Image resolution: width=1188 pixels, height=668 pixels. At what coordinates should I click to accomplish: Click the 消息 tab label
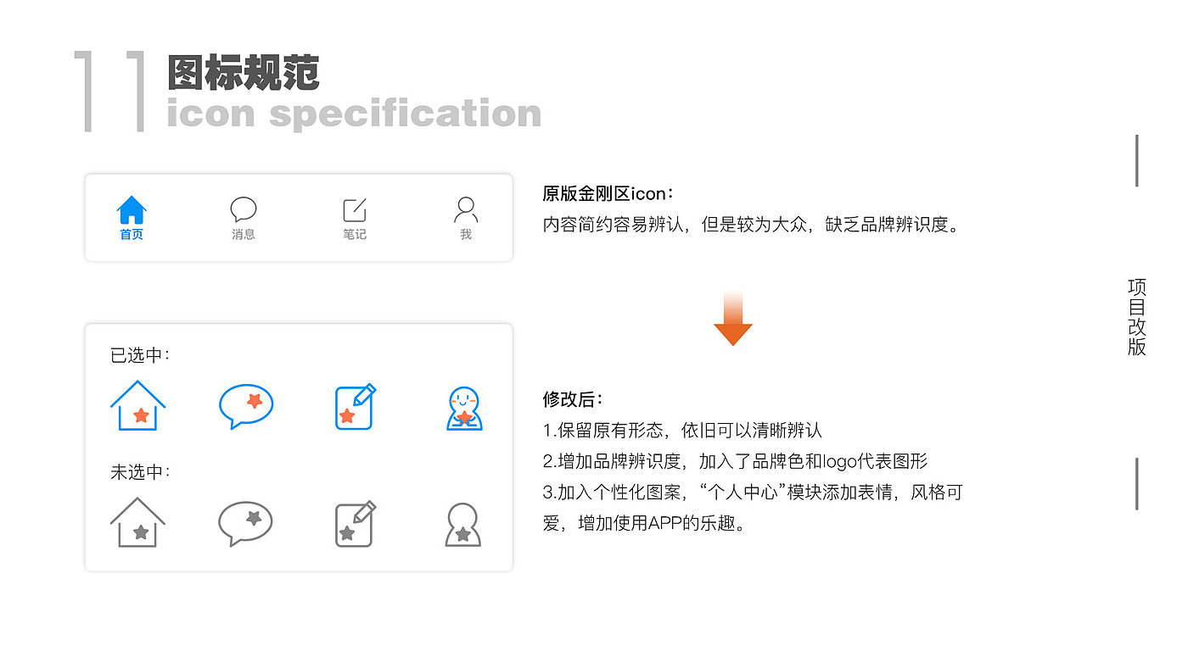[x=244, y=235]
